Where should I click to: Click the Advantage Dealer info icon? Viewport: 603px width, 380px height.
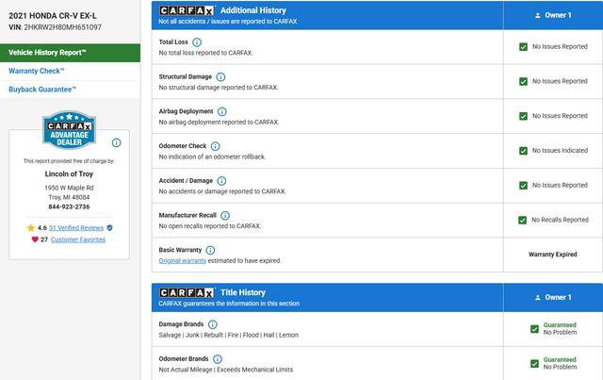(116, 142)
